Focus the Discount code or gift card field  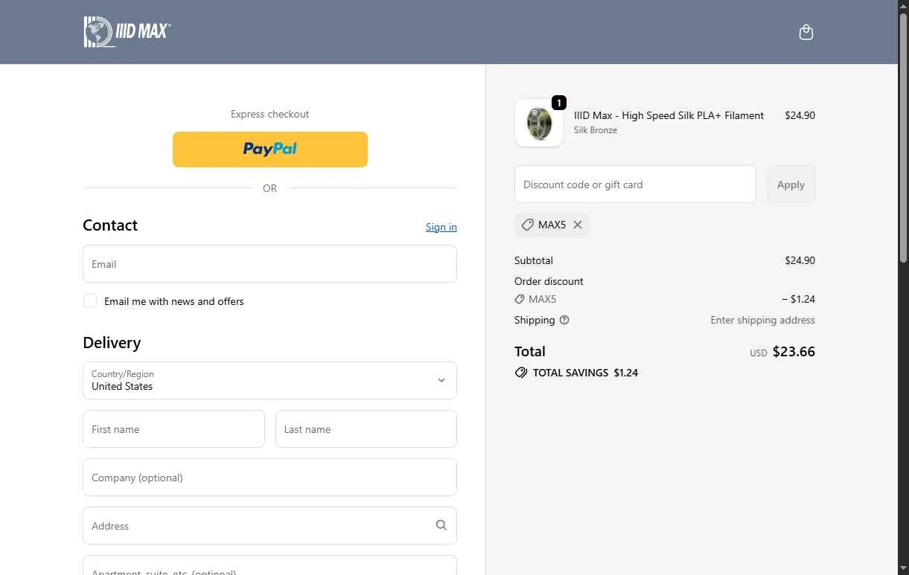[635, 184]
